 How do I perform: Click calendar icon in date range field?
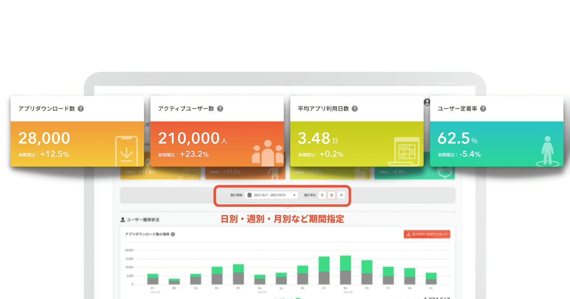coord(249,195)
